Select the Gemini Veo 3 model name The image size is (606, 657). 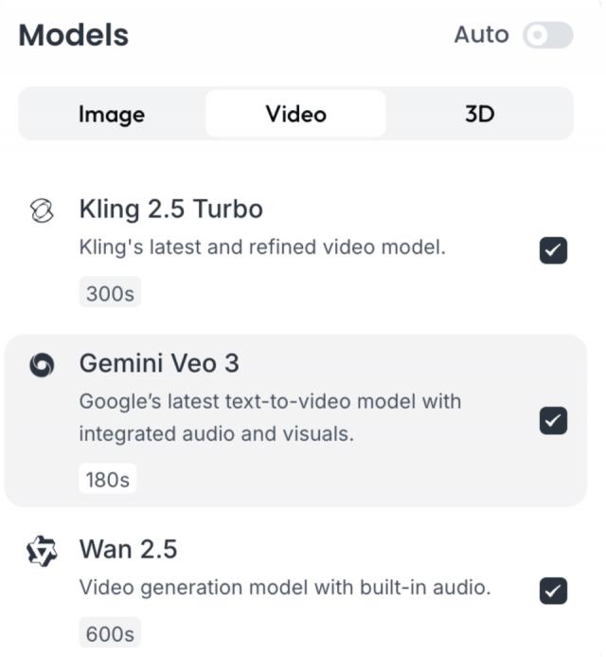pos(159,363)
